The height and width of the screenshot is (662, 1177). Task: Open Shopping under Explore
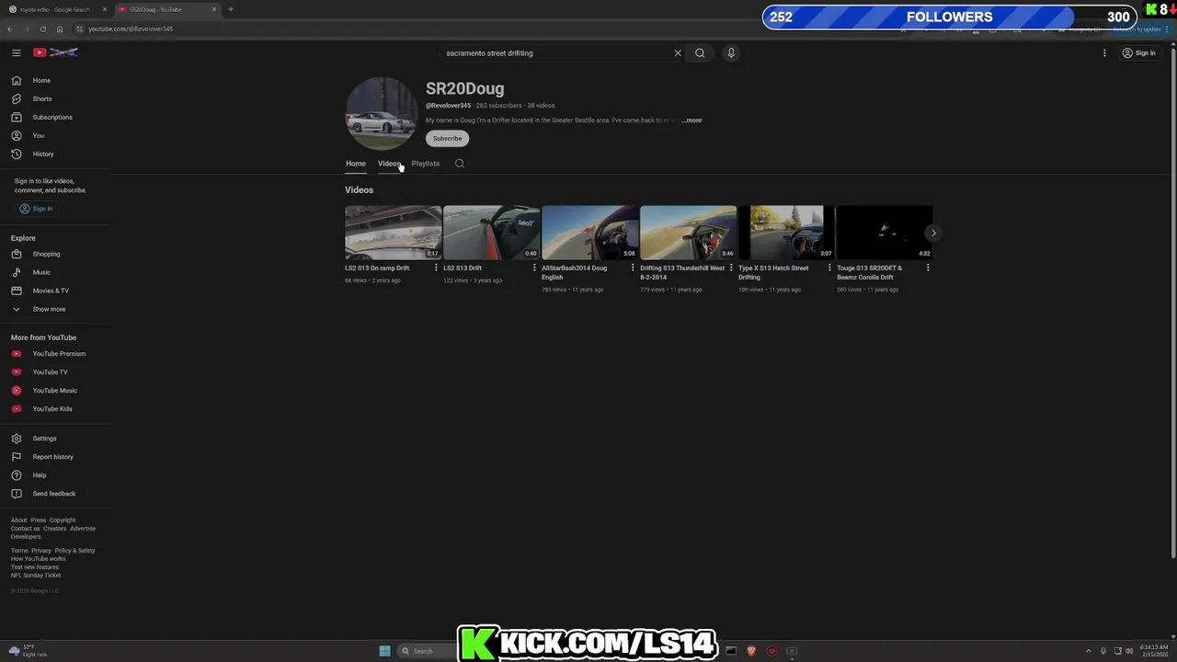point(55,254)
